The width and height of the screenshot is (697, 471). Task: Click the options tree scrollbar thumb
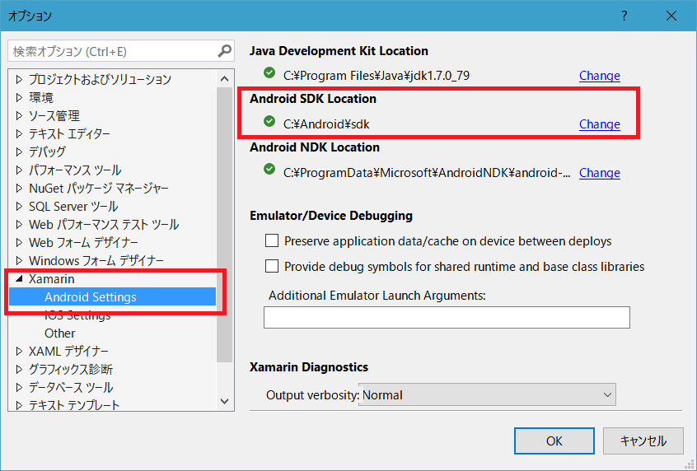tap(224, 225)
